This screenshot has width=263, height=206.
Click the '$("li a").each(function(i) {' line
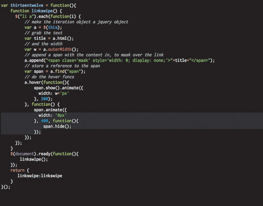coord(48,16)
